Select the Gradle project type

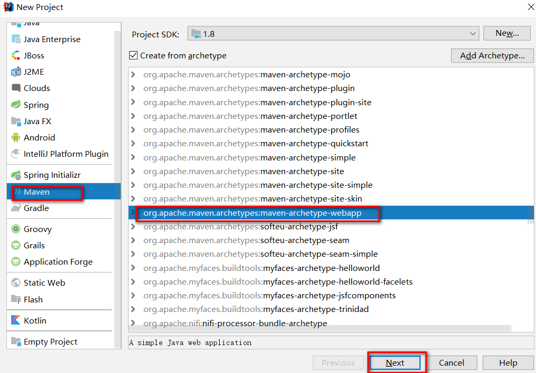pyautogui.click(x=61, y=208)
